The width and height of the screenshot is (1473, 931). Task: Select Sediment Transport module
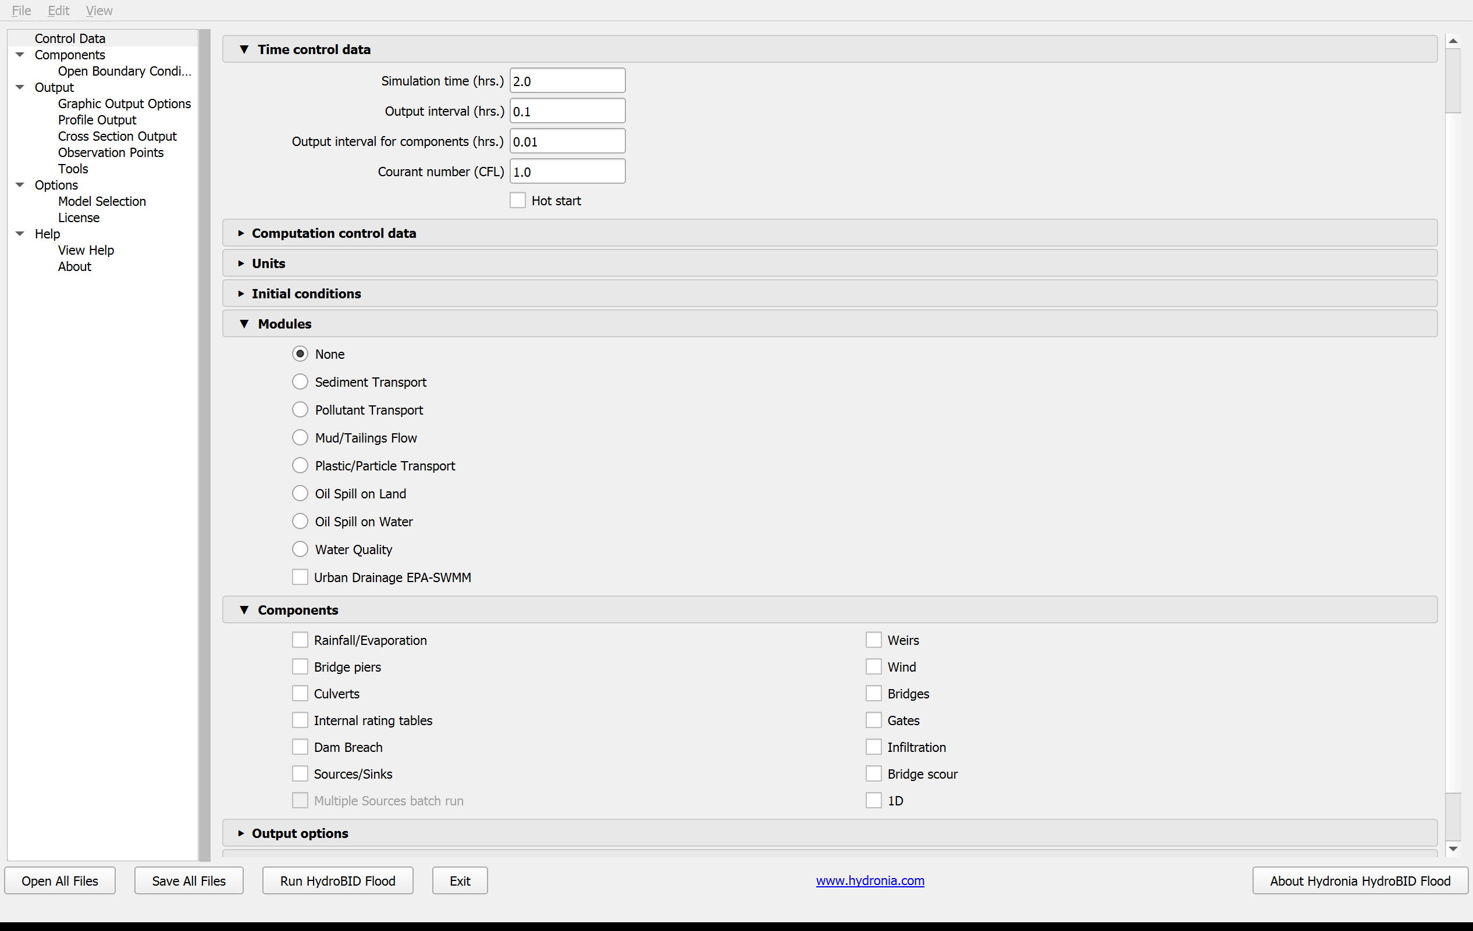(x=300, y=382)
